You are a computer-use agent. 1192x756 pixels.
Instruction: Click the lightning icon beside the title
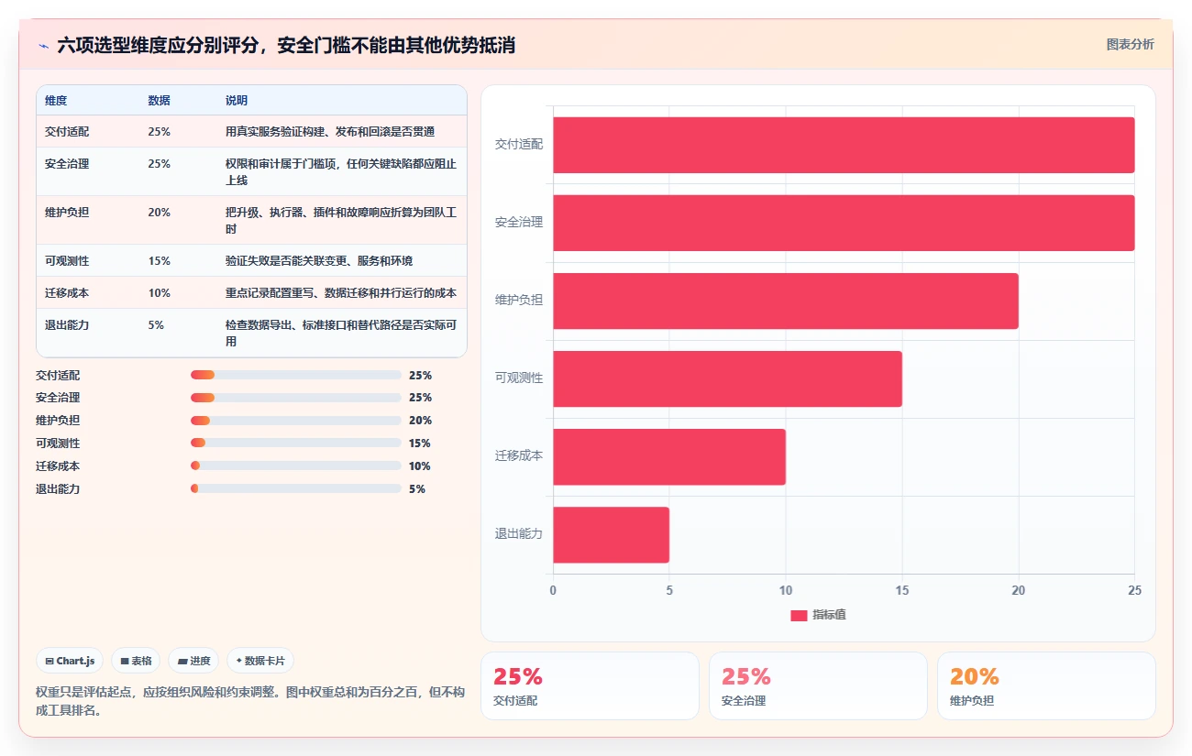point(43,45)
